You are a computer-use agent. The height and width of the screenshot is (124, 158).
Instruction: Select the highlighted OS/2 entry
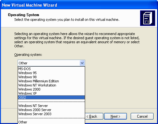(51, 97)
